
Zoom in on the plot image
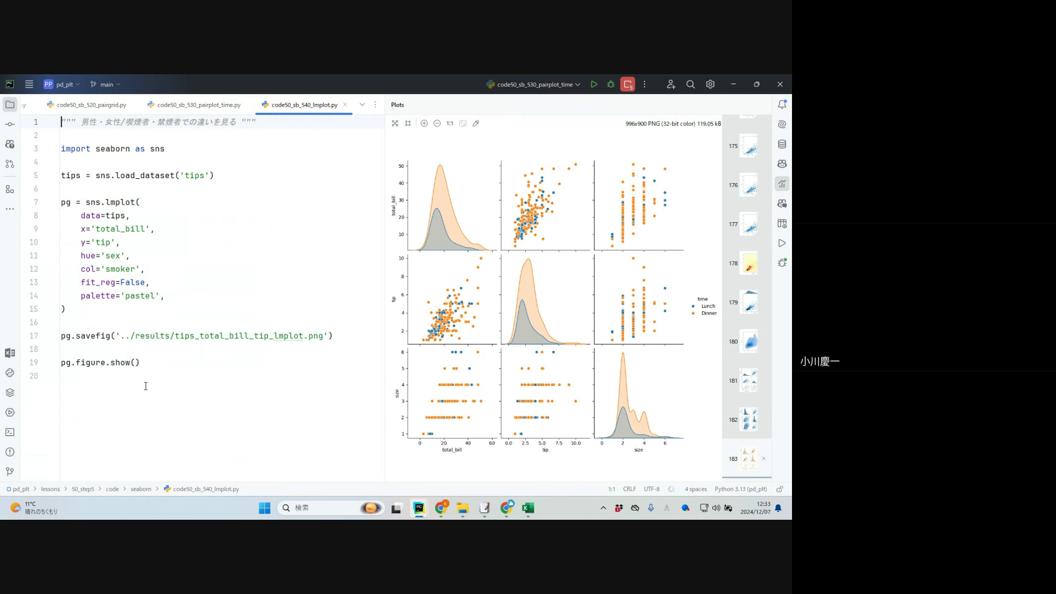pyautogui.click(x=424, y=123)
